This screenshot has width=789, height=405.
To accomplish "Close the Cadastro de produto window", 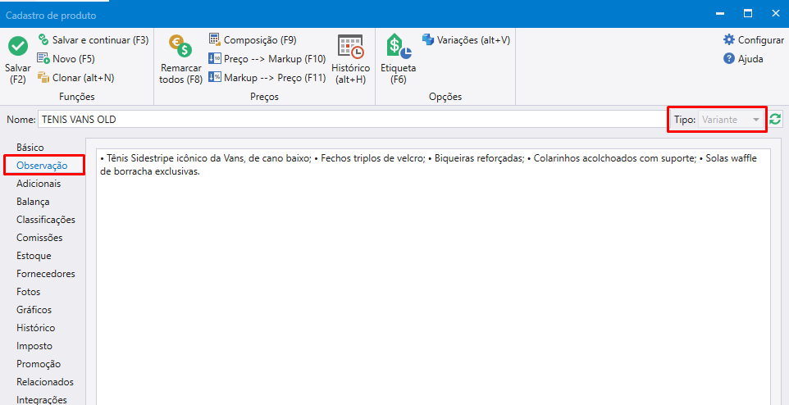I will tap(776, 14).
